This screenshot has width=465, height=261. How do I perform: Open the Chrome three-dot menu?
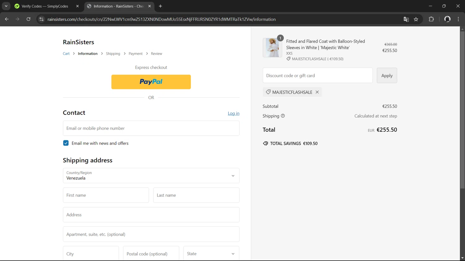coord(458,19)
